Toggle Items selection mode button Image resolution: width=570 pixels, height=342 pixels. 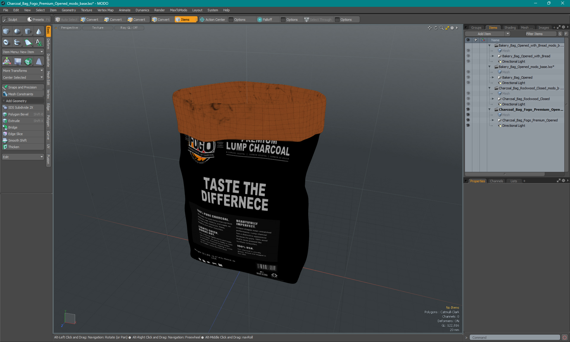tap(186, 20)
